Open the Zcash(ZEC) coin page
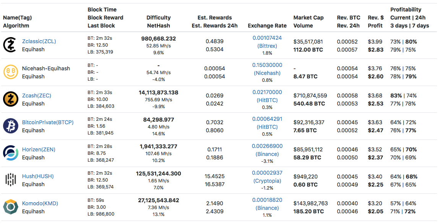 (36, 96)
